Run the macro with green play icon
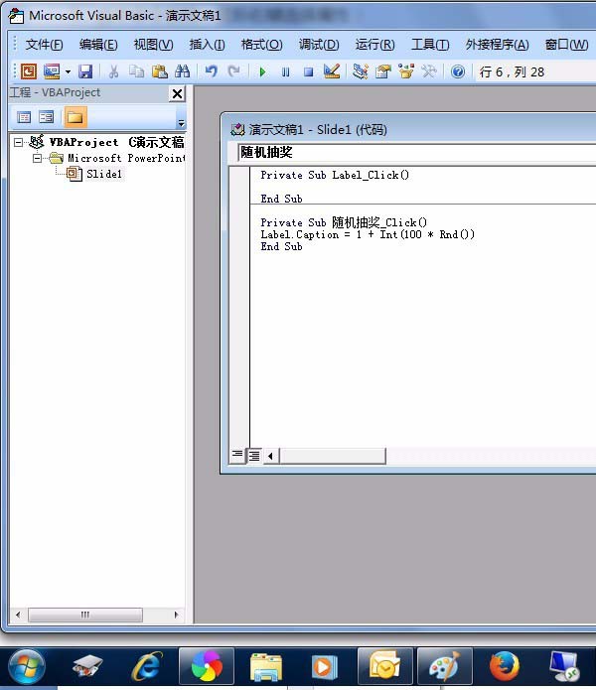This screenshot has height=690, width=596. click(x=263, y=71)
